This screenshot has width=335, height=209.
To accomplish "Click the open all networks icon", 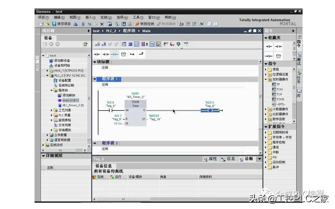I will click(x=124, y=44).
